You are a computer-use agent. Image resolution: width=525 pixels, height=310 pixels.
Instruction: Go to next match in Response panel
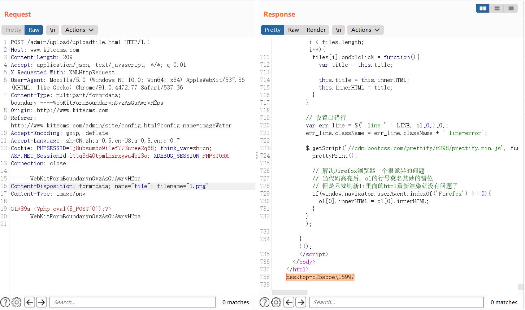(x=301, y=302)
